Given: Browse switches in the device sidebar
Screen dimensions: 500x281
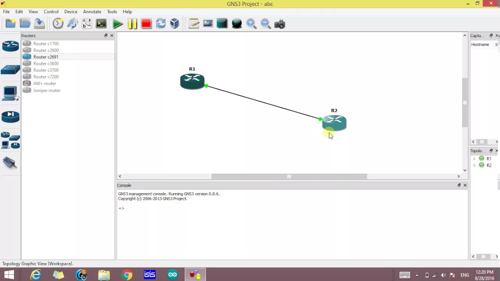Looking at the screenshot, I should [11, 70].
